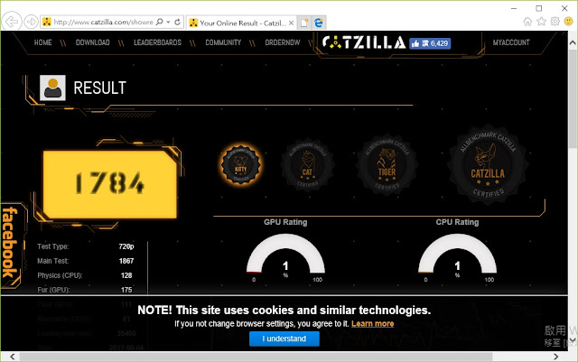Click the smiley feedback icon
This screenshot has height=362, width=578.
coord(568,22)
